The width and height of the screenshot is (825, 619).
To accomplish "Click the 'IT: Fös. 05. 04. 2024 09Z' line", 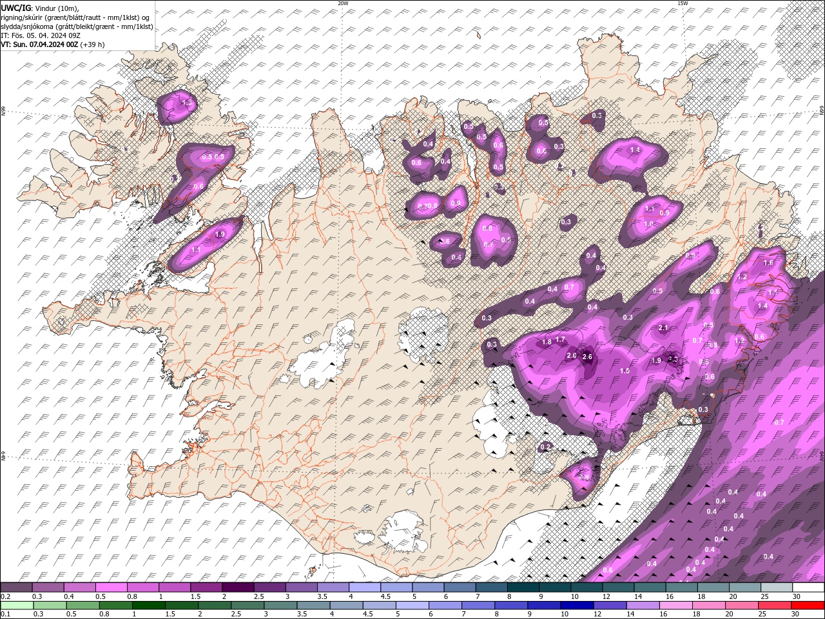I will [41, 35].
